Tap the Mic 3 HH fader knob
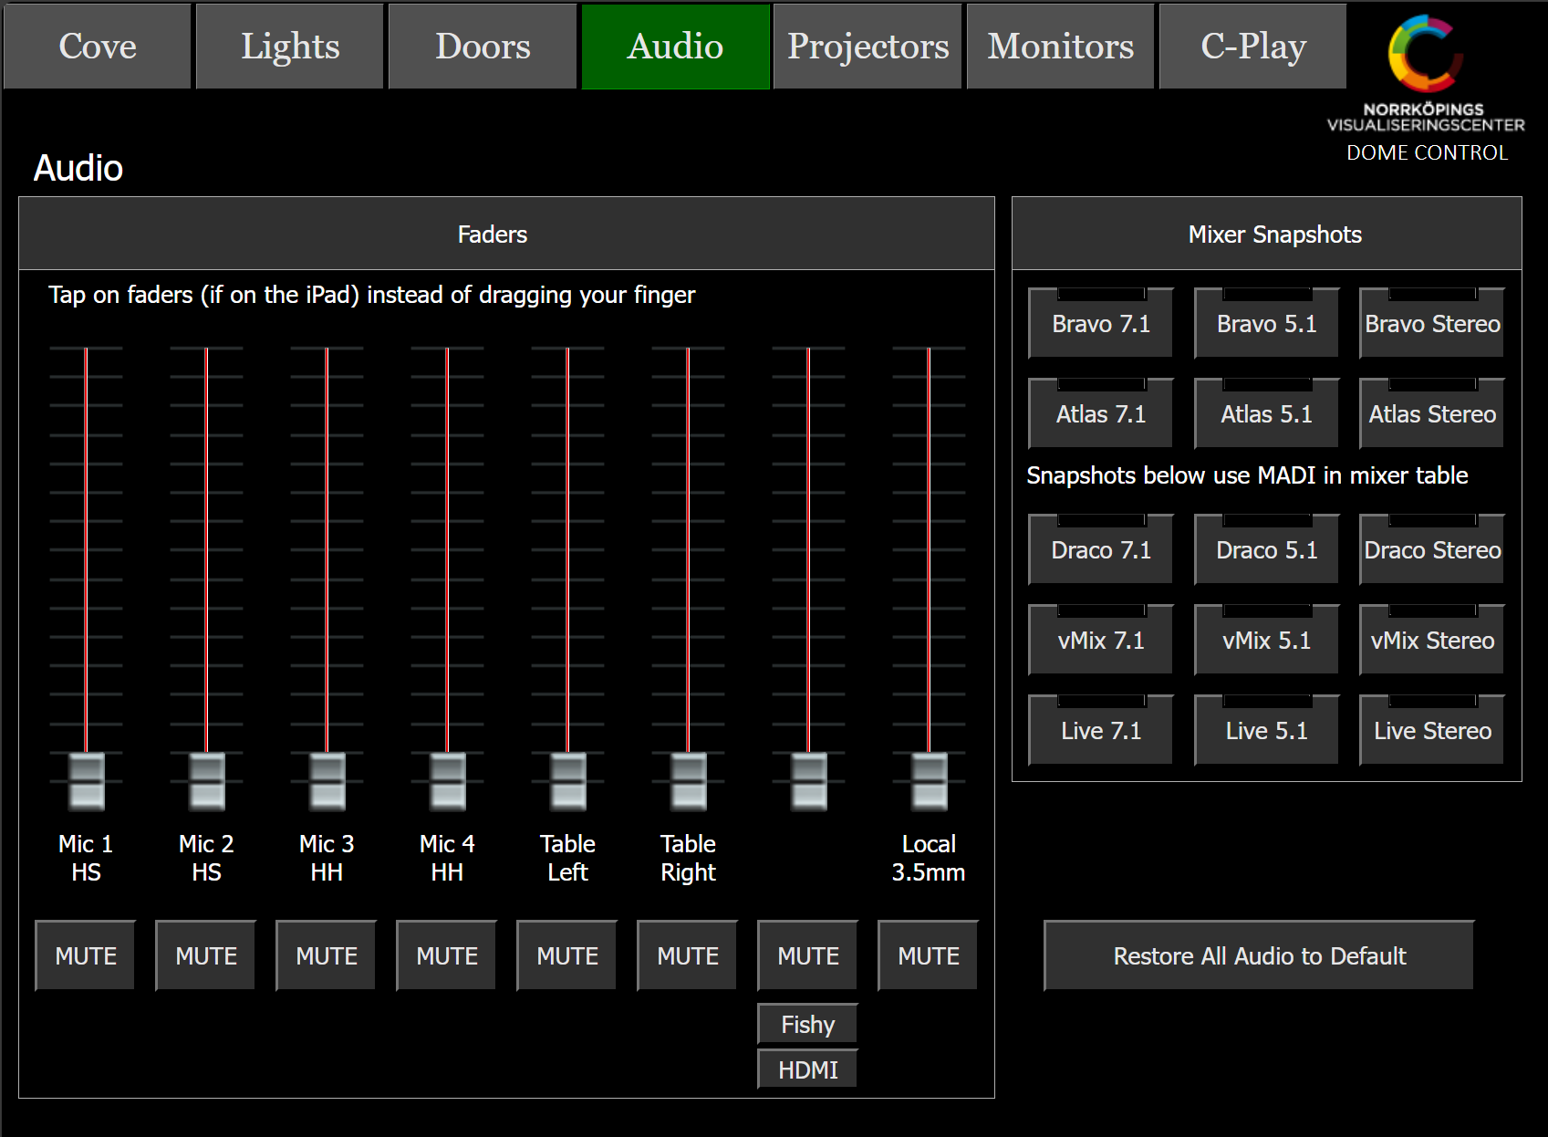 [x=327, y=781]
